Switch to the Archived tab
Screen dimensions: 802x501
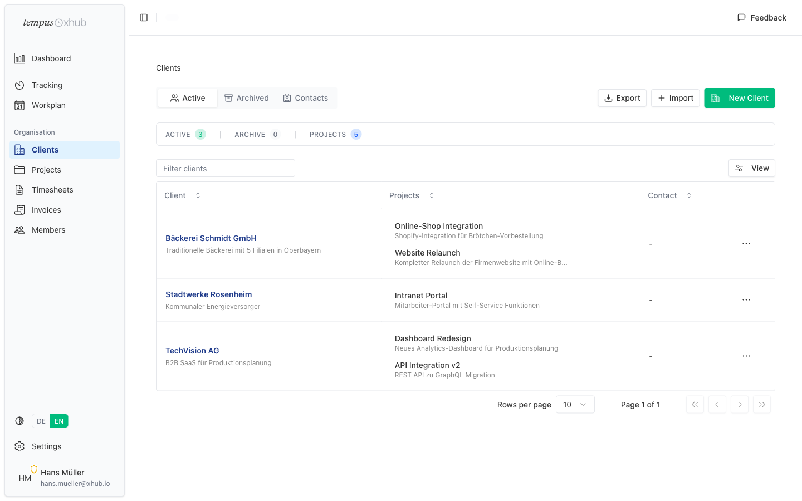click(x=247, y=98)
